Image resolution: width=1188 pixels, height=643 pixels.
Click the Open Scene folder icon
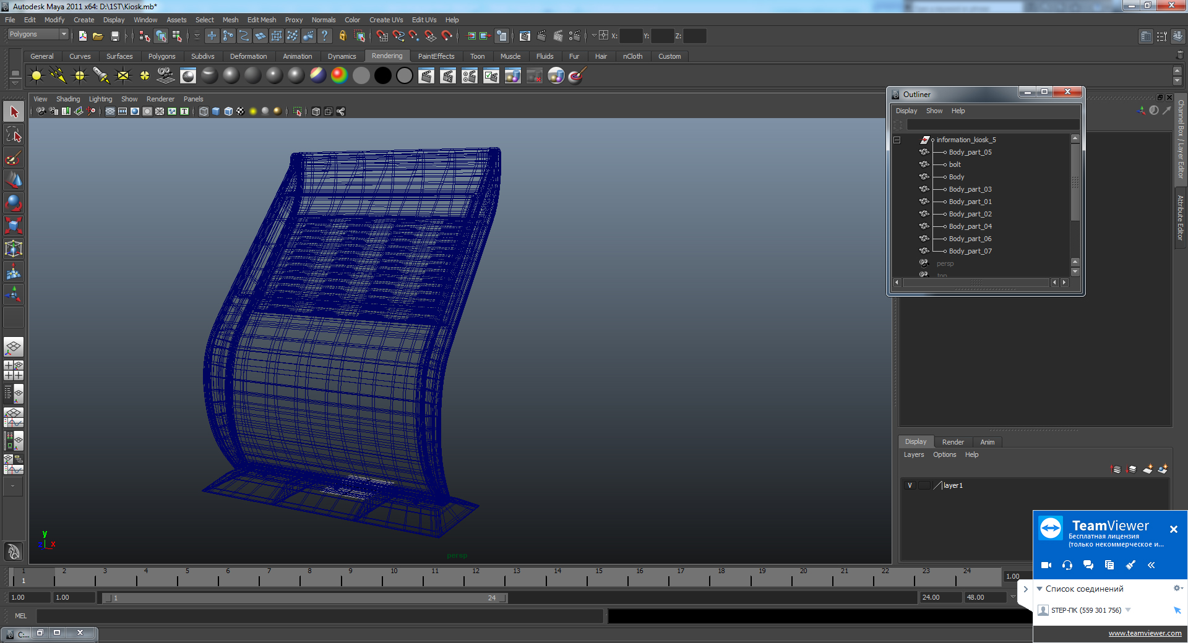(x=98, y=36)
